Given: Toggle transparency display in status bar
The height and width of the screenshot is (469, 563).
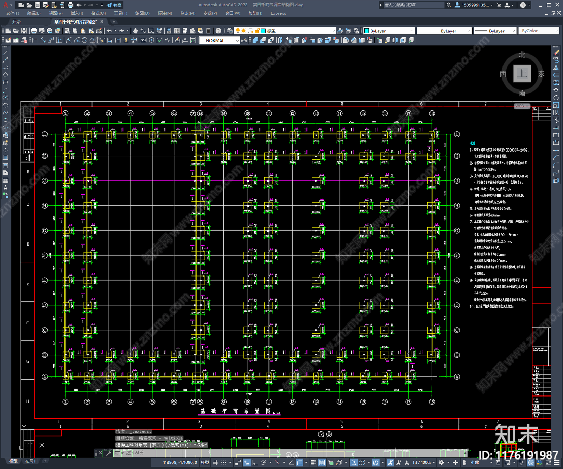Looking at the screenshot, I should [x=322, y=462].
